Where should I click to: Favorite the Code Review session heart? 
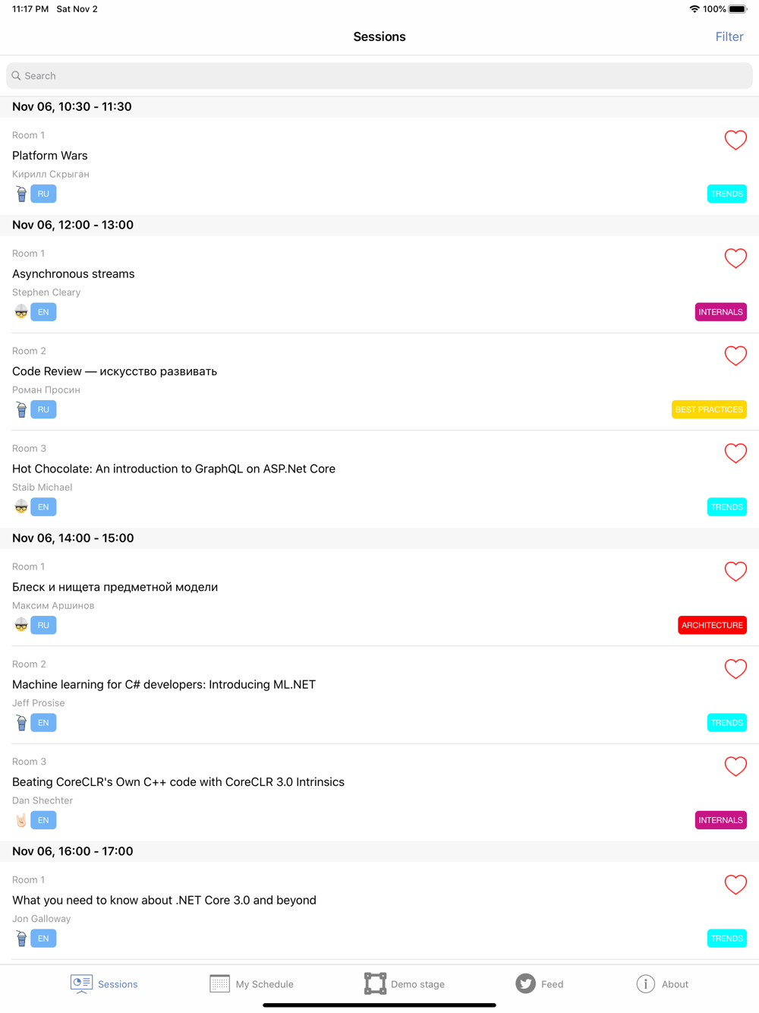(735, 355)
